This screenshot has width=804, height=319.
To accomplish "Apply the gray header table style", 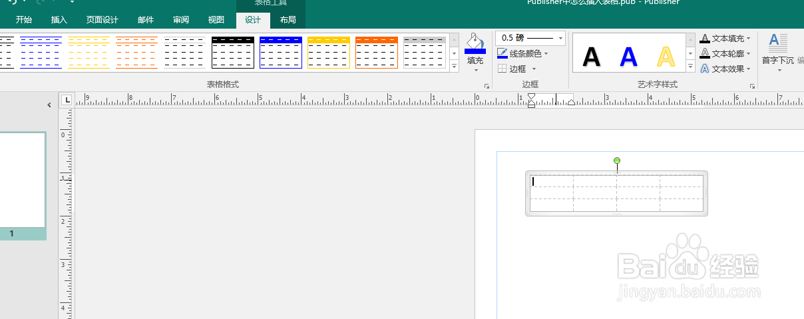I will pyautogui.click(x=425, y=53).
